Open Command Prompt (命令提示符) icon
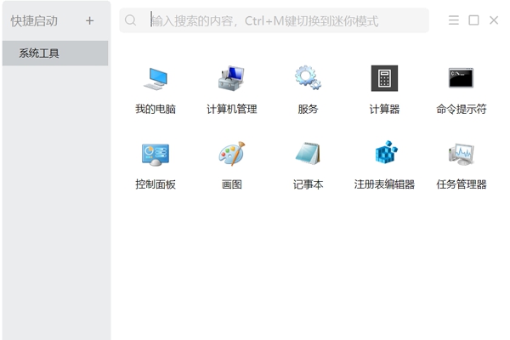This screenshot has height=340, width=510. click(461, 79)
